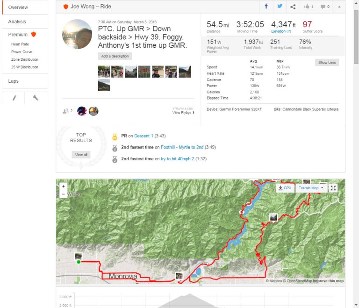Open comments via speech bubble icon
Image resolution: width=359 pixels, height=308 pixels.
[x=325, y=7]
